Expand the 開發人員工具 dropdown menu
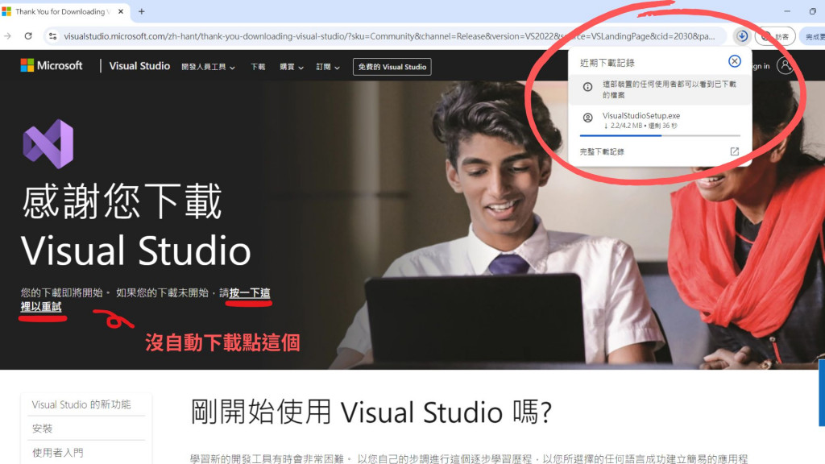The height and width of the screenshot is (464, 825). click(209, 67)
